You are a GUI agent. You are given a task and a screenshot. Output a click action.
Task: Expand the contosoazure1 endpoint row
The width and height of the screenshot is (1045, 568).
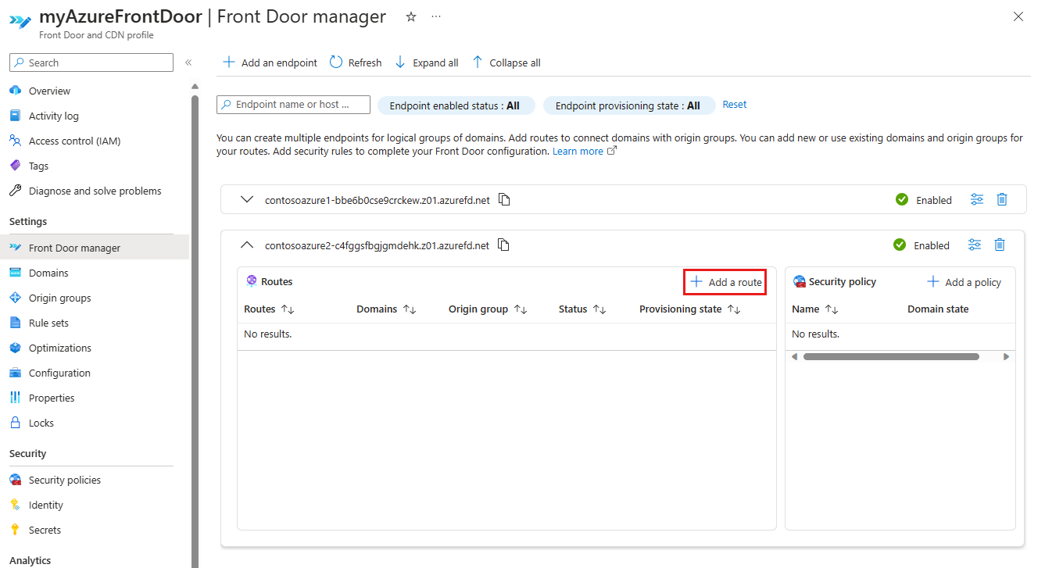tap(248, 200)
